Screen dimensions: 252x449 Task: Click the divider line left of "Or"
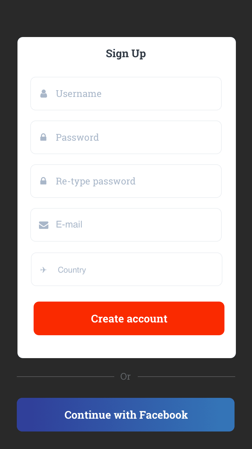66,377
